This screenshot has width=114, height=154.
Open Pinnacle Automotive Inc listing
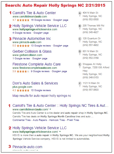(32, 38)
